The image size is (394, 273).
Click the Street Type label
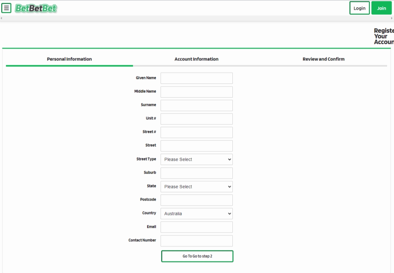146,159
